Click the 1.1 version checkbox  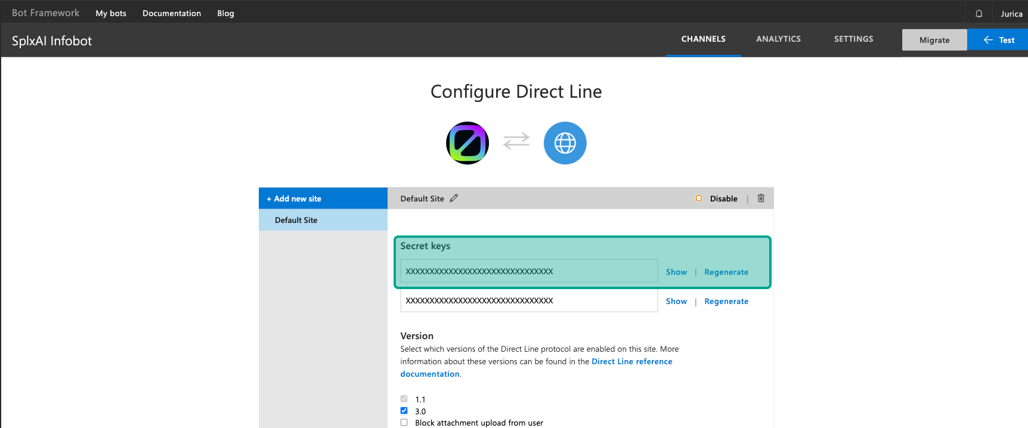click(404, 399)
